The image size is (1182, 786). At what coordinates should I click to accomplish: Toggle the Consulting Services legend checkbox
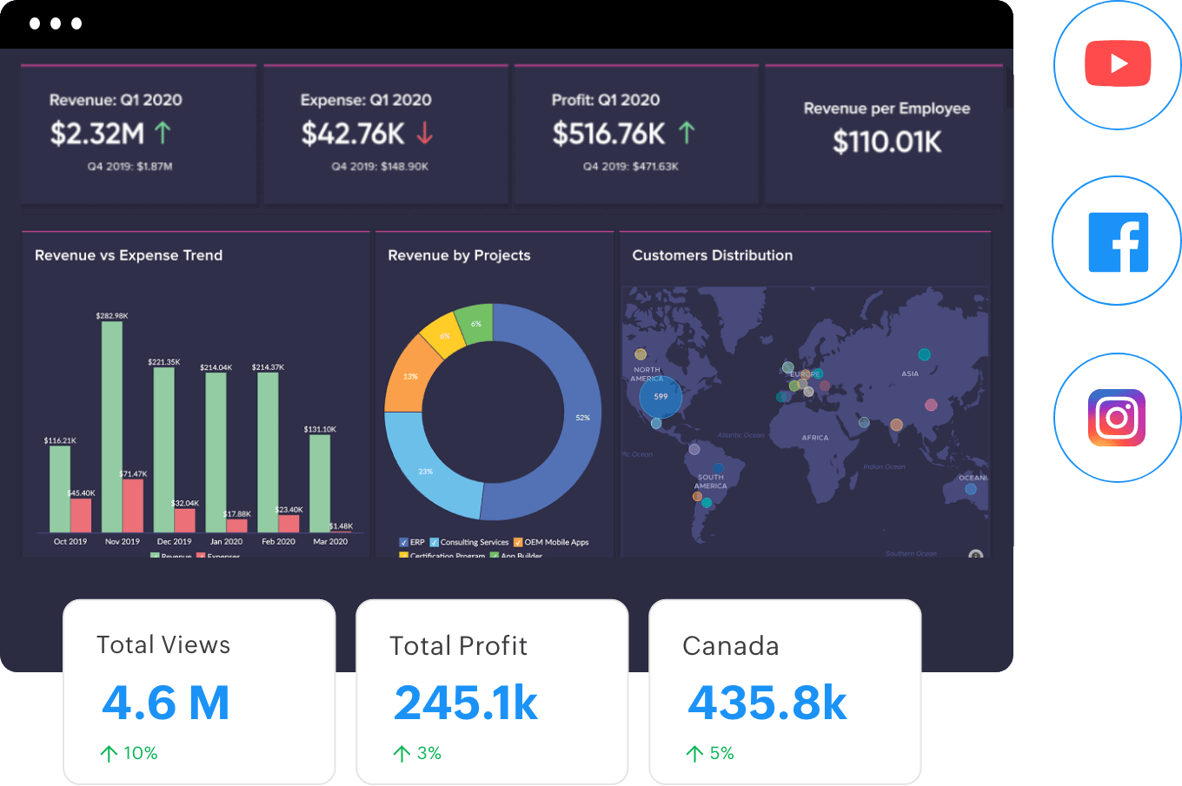434,542
